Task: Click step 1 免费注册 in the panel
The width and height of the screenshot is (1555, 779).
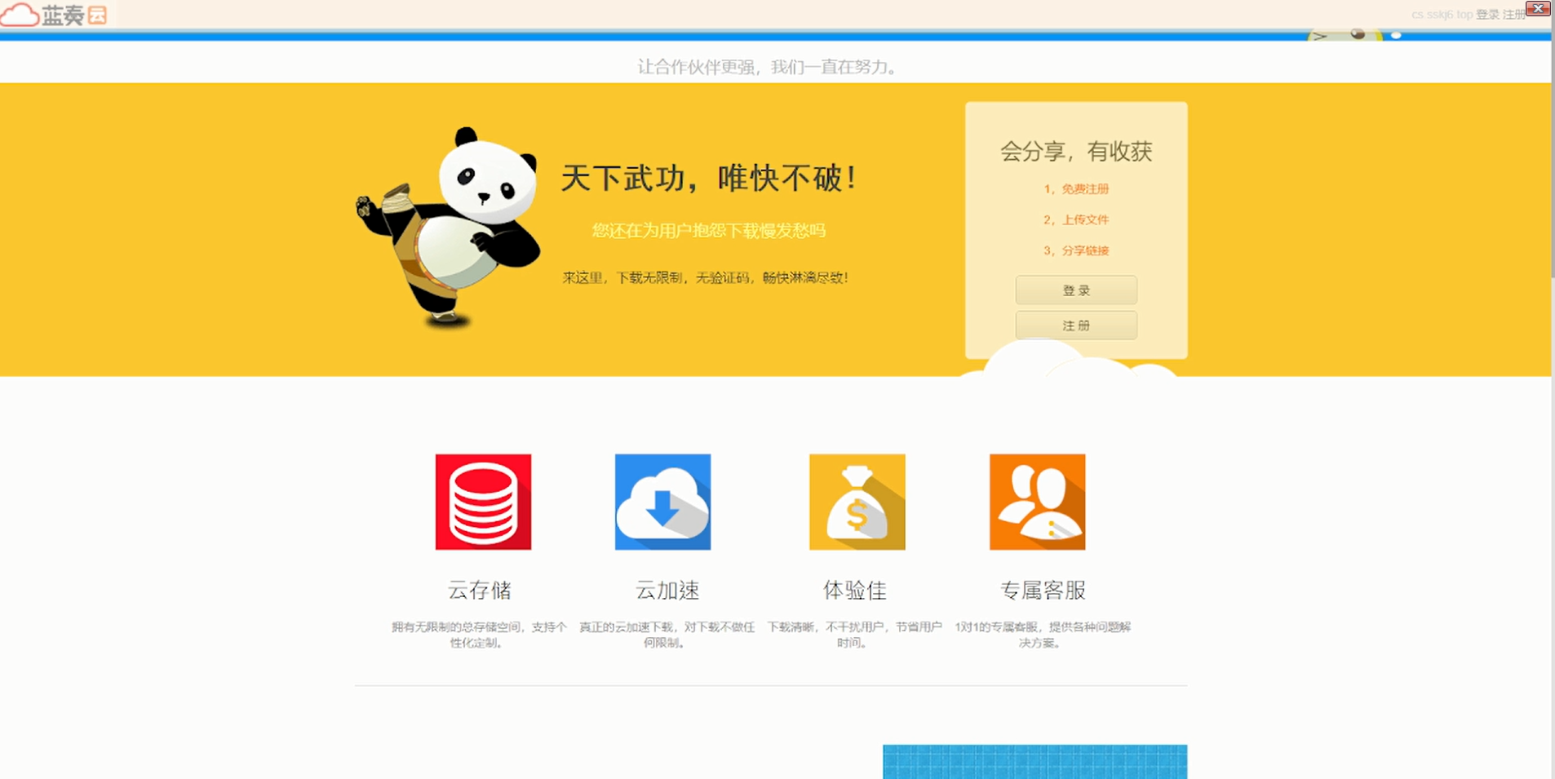Action: 1076,188
